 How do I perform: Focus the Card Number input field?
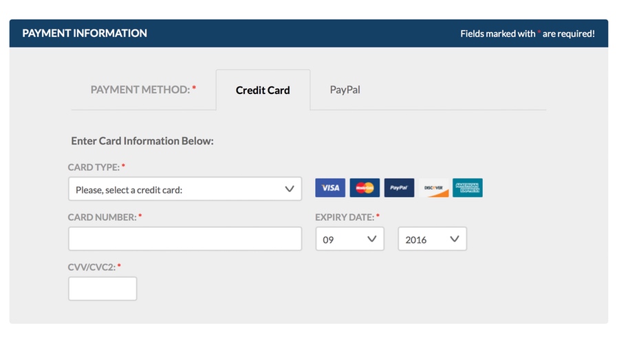click(185, 239)
